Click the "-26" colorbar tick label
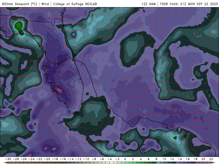The image size is (219, 164). tap(24, 159)
